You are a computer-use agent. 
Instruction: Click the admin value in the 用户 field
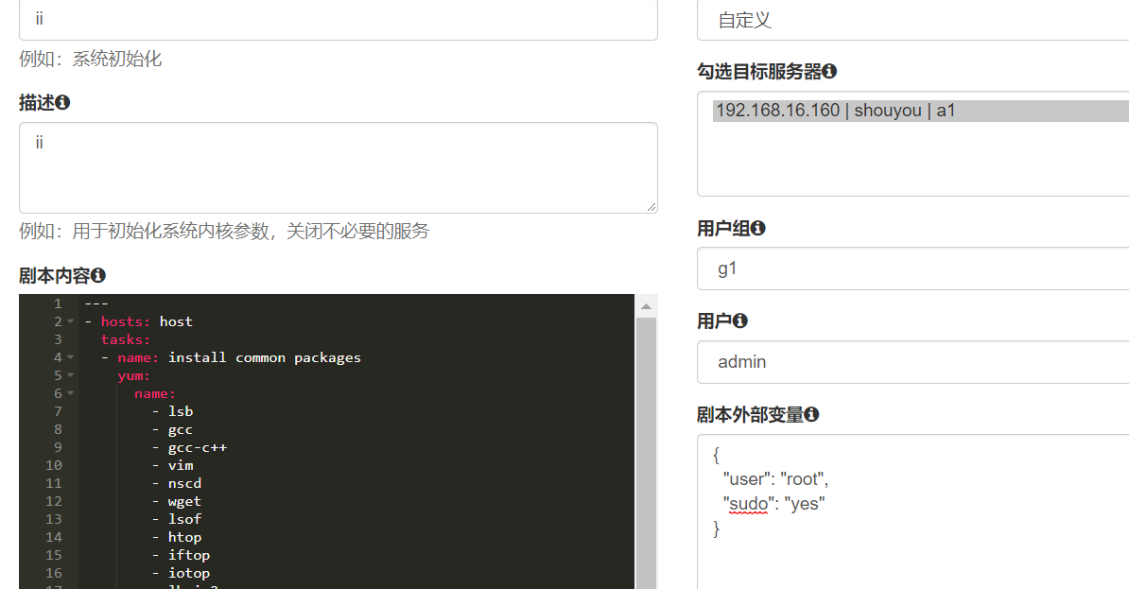(743, 361)
